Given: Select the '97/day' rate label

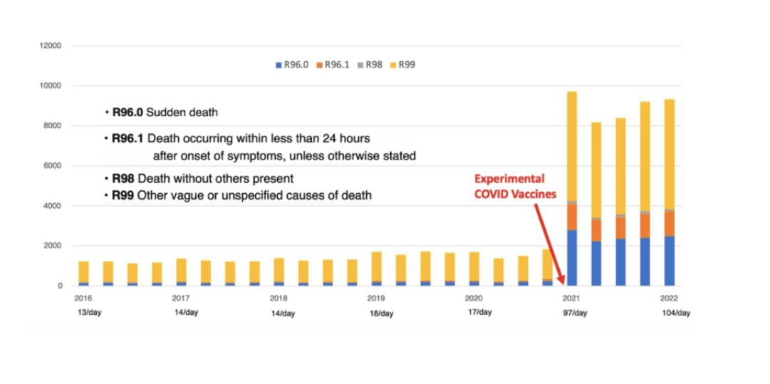Looking at the screenshot, I should pos(576,313).
